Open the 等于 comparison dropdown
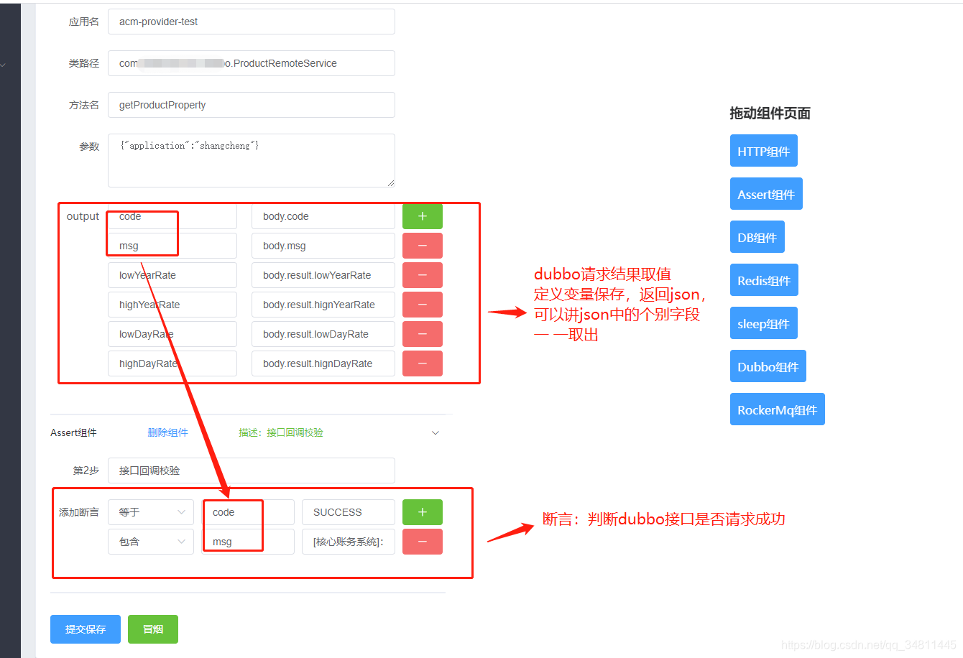 pyautogui.click(x=151, y=512)
